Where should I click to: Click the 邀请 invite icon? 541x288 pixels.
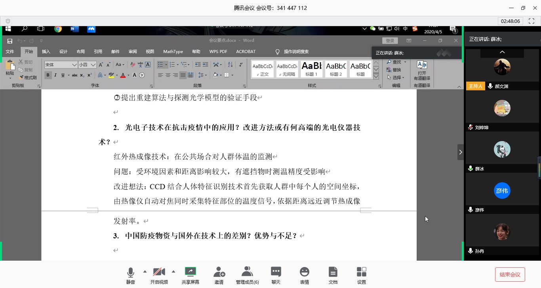click(219, 275)
